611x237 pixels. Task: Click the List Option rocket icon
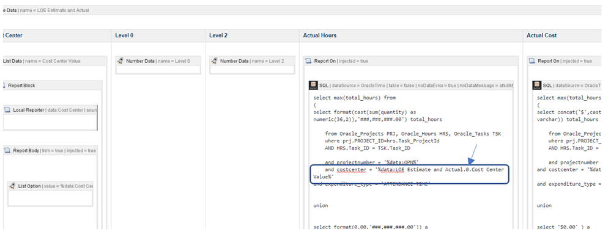click(12, 186)
